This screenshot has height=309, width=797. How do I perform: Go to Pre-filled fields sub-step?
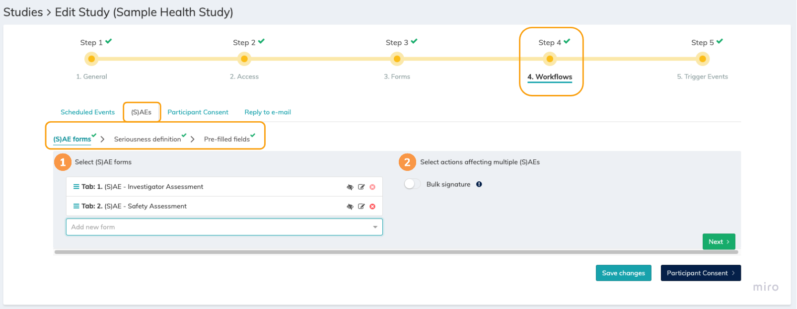pyautogui.click(x=227, y=140)
